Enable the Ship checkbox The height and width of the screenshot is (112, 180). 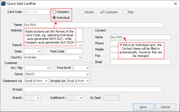(x=125, y=12)
